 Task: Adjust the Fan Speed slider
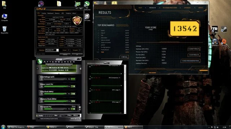pyautogui.click(x=55, y=109)
